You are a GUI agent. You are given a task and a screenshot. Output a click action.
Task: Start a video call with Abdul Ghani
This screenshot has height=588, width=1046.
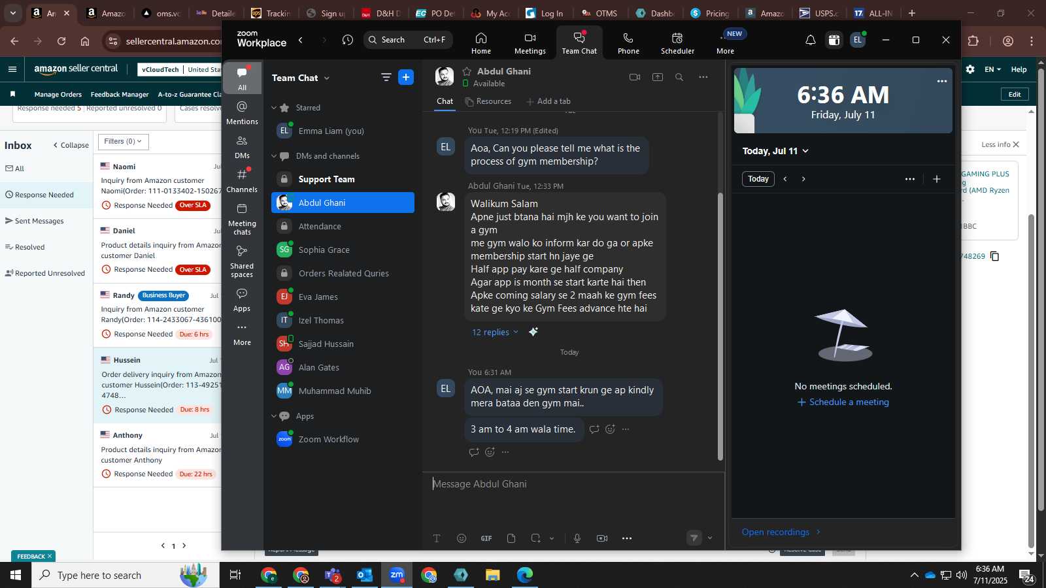[634, 77]
